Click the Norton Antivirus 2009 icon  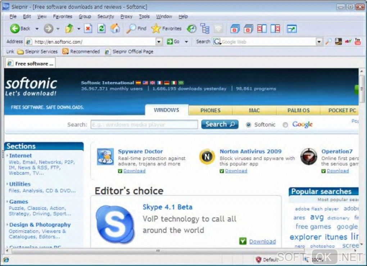207,157
